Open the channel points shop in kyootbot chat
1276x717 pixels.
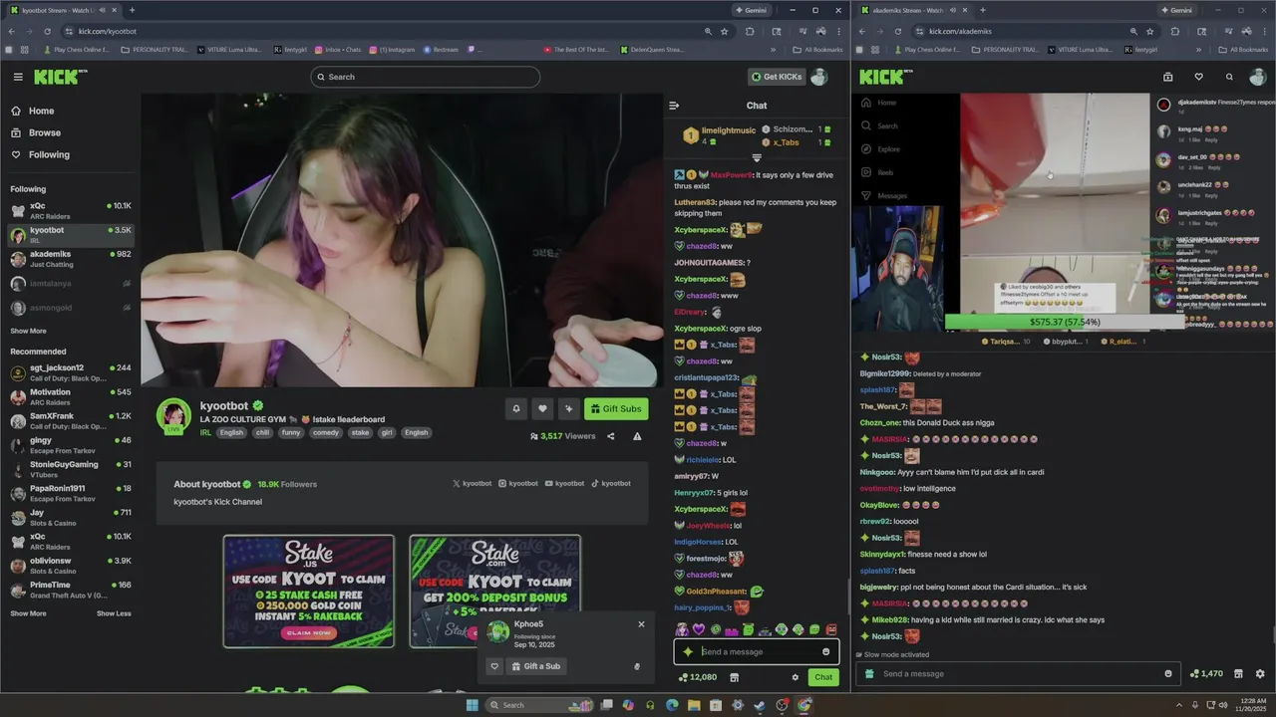[734, 677]
